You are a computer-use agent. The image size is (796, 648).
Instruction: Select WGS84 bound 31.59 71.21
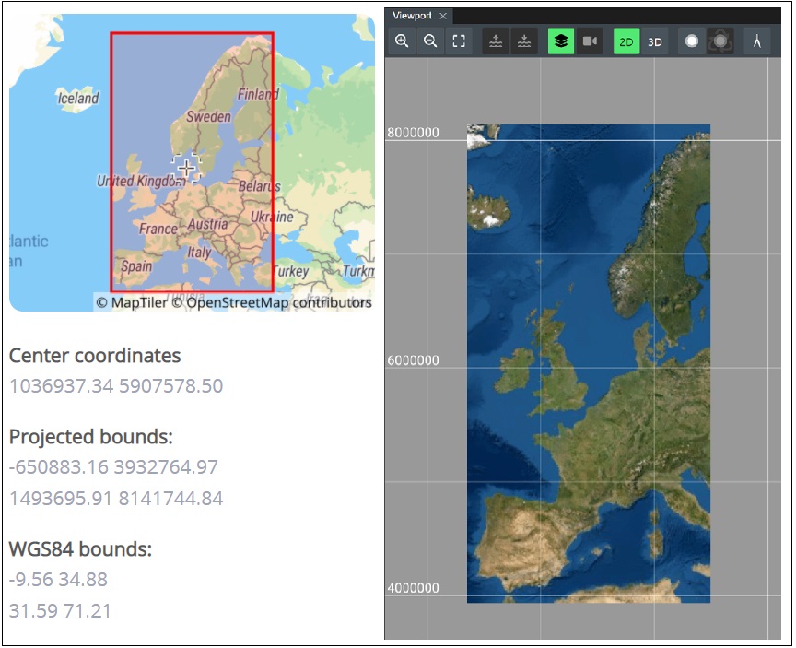click(x=60, y=610)
